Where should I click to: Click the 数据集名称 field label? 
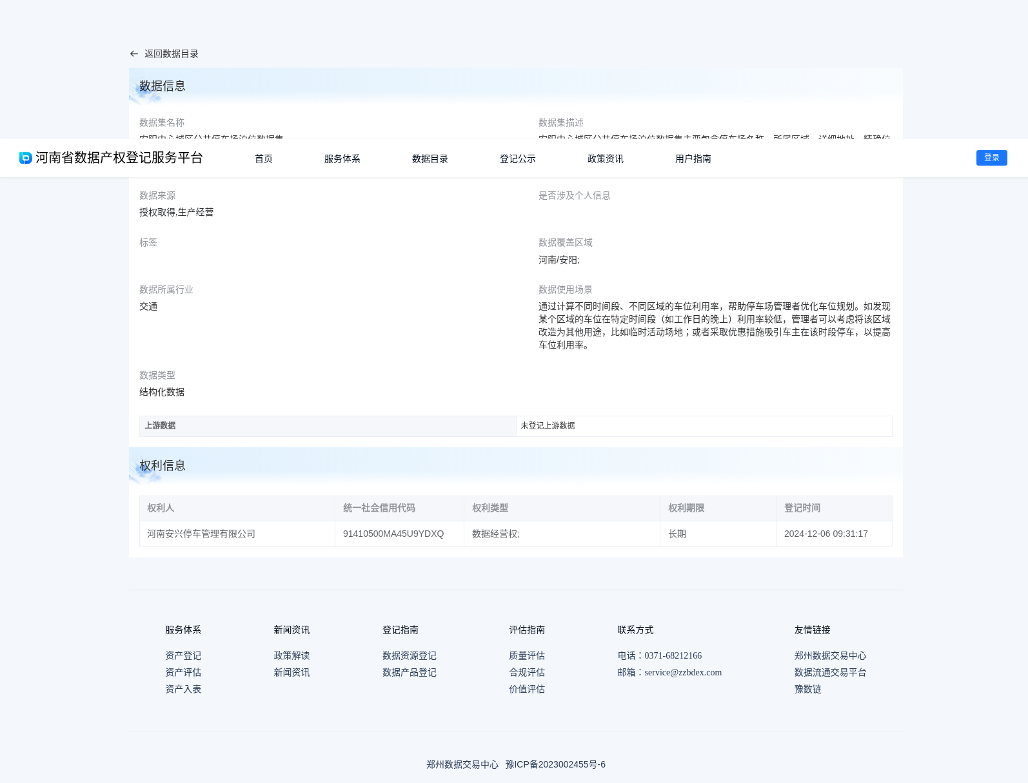(x=162, y=122)
